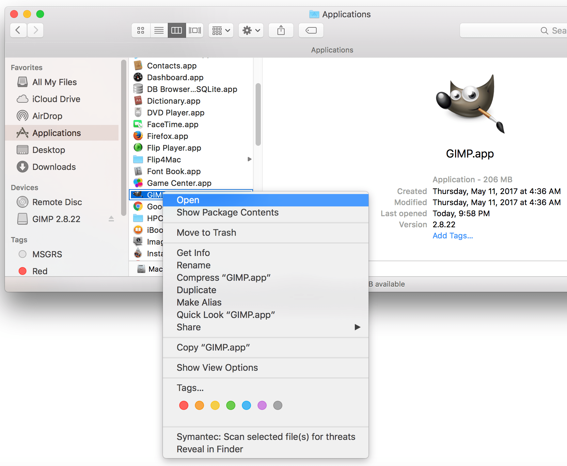The height and width of the screenshot is (466, 567).
Task: Eject the GIMP 2.8.22 device
Action: [x=111, y=219]
